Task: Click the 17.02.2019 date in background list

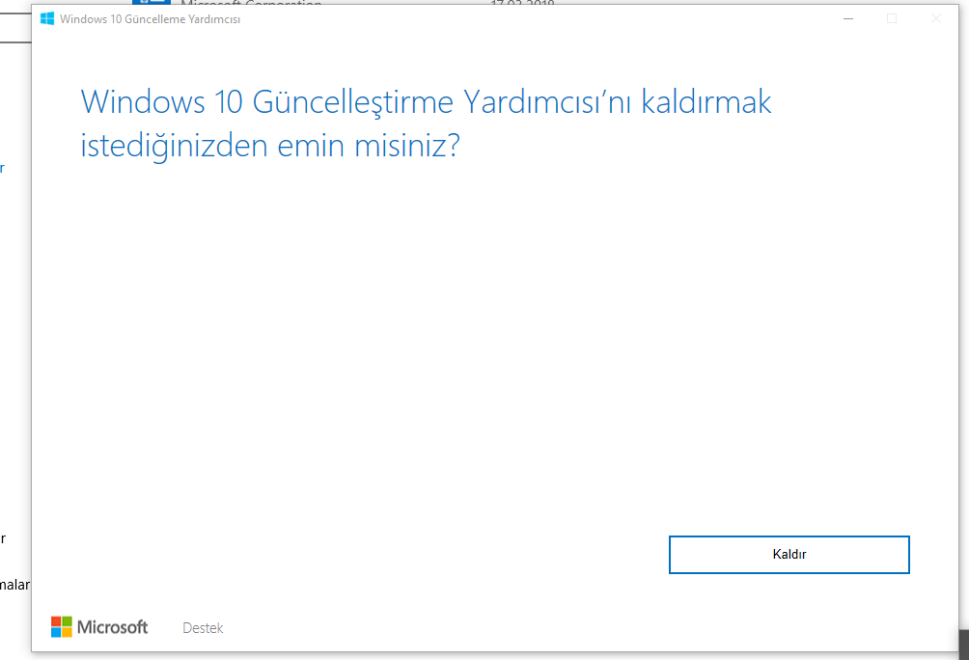Action: [x=524, y=3]
